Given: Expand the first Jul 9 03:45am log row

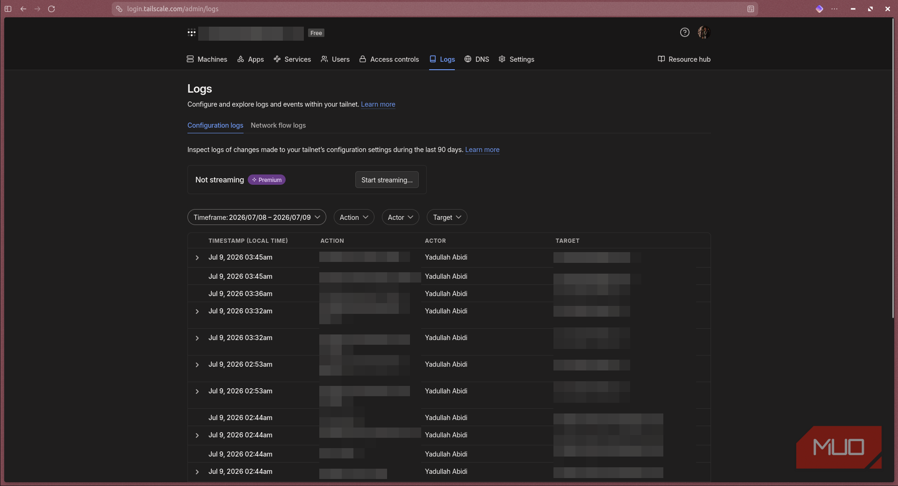Looking at the screenshot, I should point(197,258).
